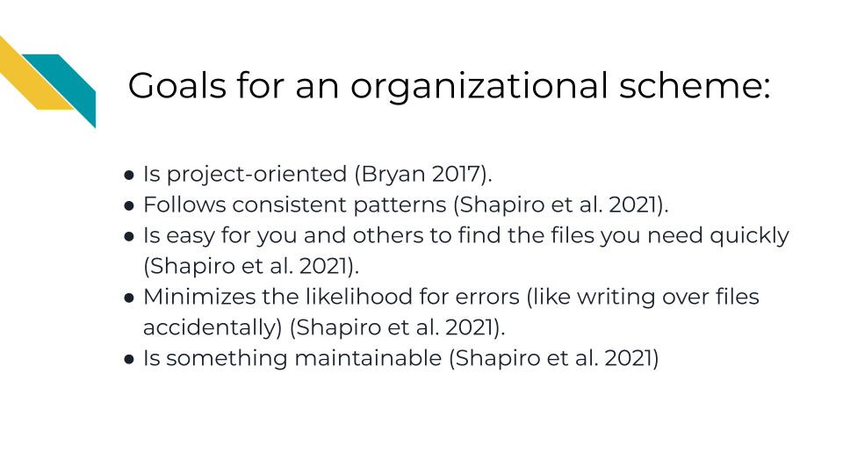Click the bullet dot before 'Is project-oriented'

(x=128, y=176)
